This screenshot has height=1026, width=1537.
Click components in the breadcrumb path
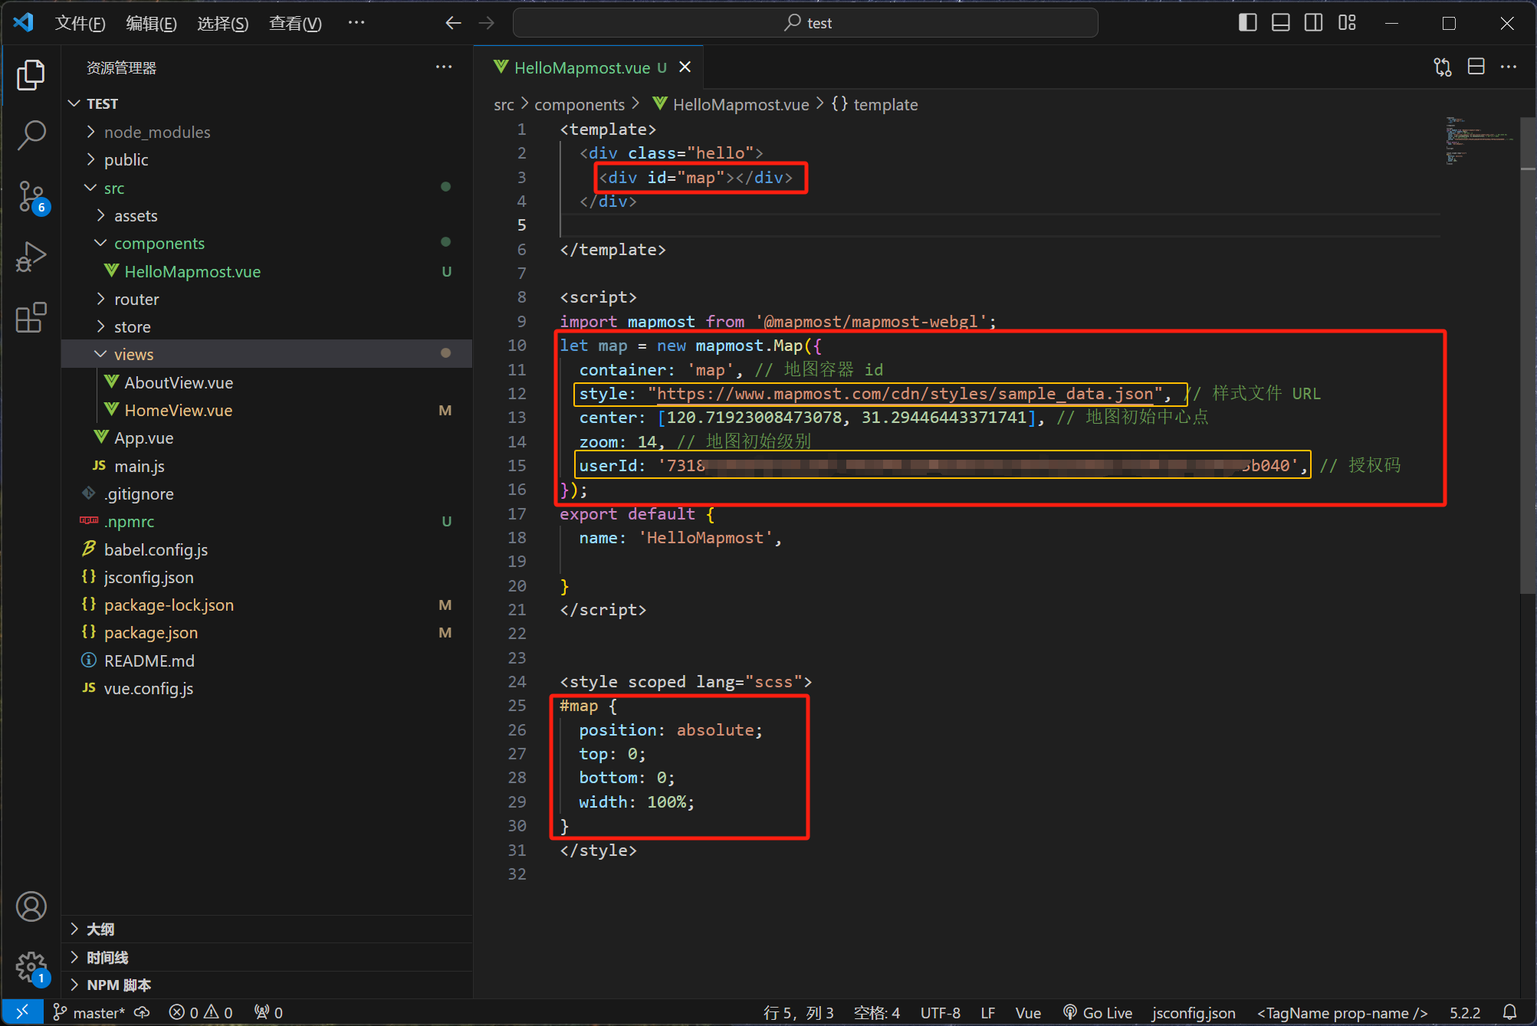click(580, 104)
